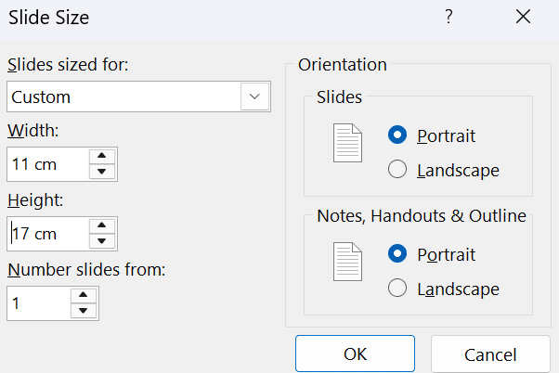Click the Height input field
Viewport: 559px width, 373px height.
46,234
